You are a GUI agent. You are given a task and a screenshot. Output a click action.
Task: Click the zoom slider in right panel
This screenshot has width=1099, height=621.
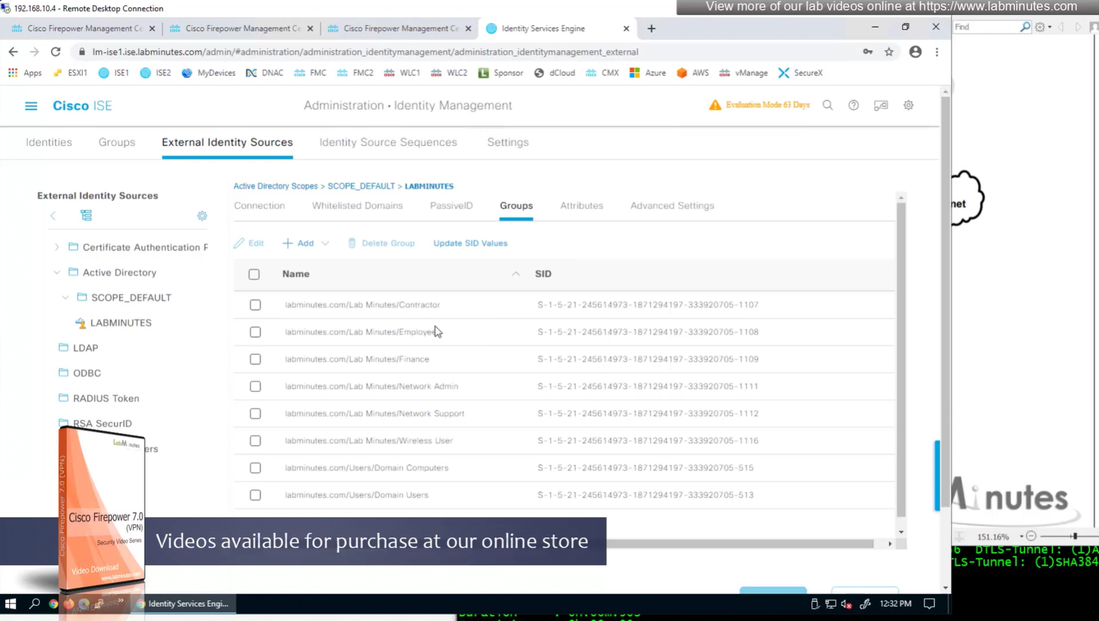[1075, 536]
